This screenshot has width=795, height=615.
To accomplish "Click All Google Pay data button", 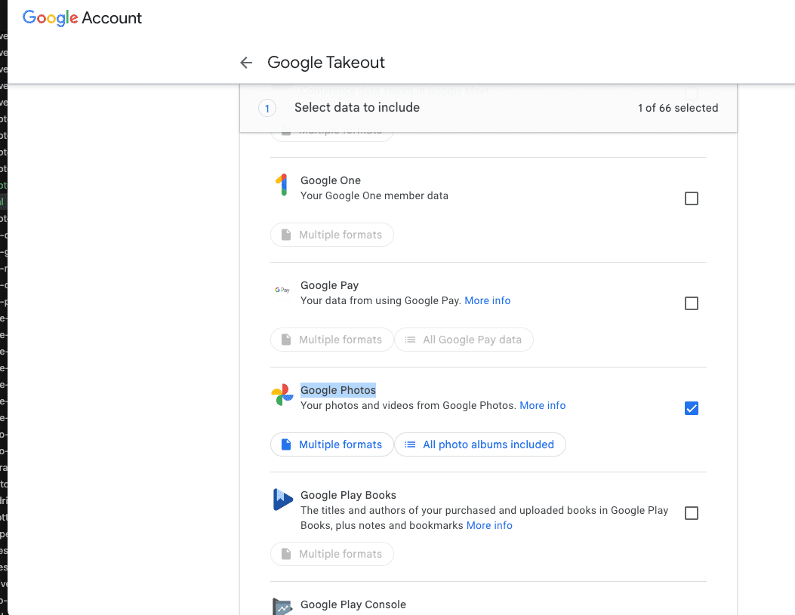I will [464, 340].
